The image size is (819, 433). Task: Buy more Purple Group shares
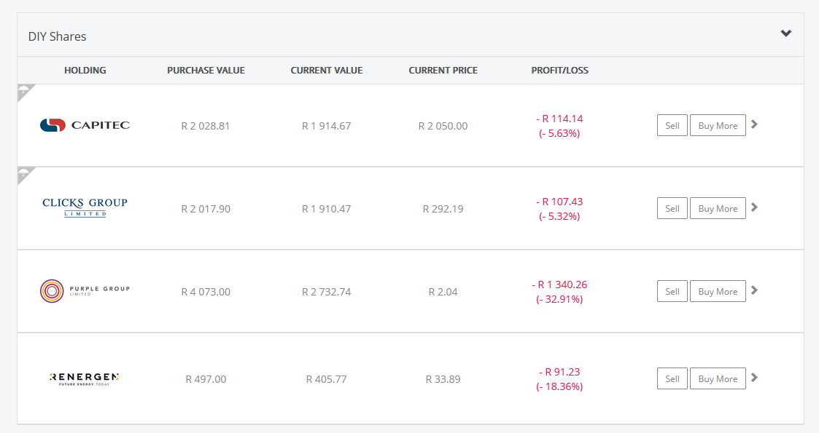[717, 291]
